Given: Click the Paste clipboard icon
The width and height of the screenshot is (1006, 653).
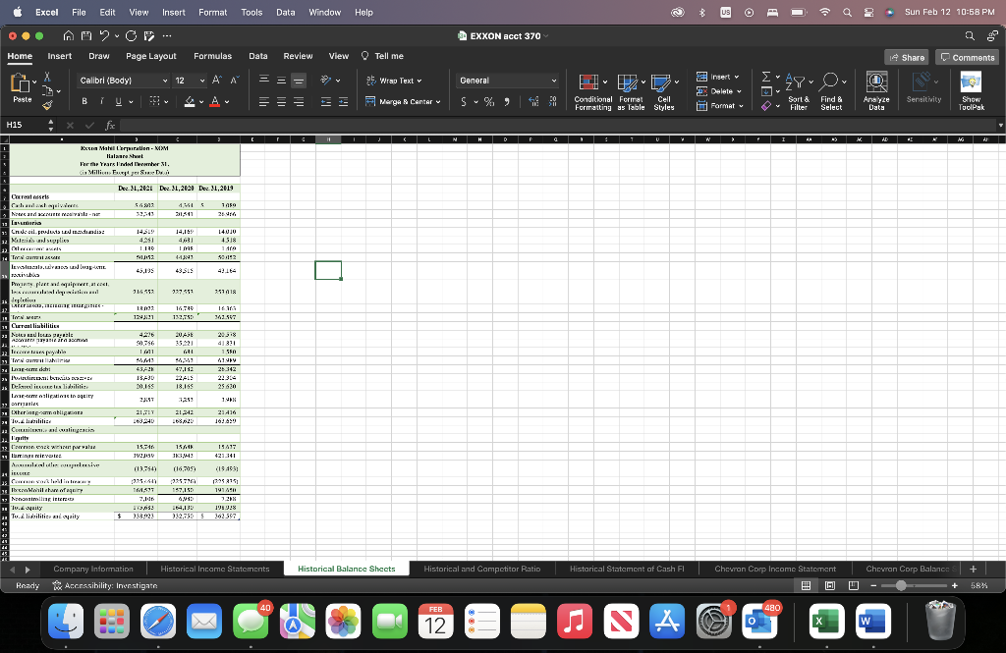Looking at the screenshot, I should (x=22, y=82).
